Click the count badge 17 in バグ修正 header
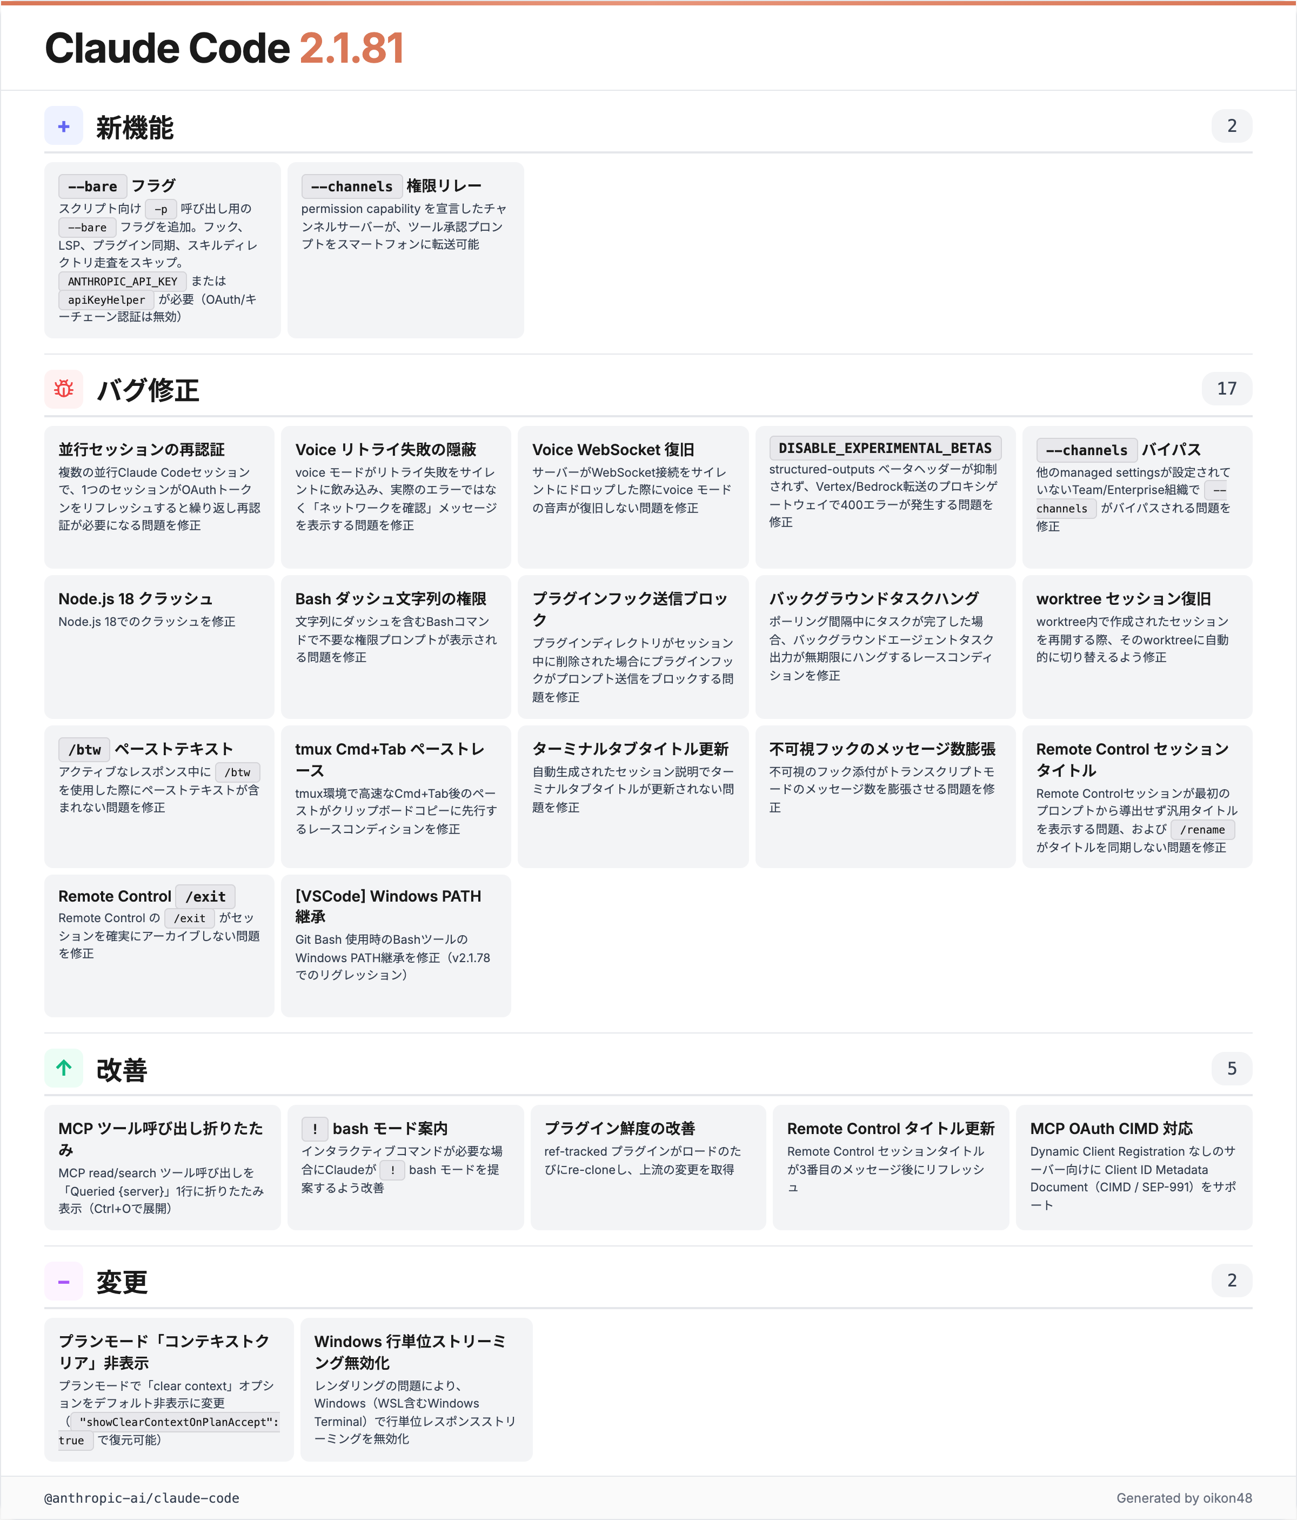This screenshot has height=1520, width=1297. click(1227, 389)
